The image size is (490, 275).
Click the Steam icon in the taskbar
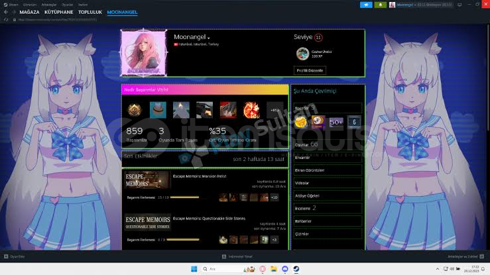[296, 269]
